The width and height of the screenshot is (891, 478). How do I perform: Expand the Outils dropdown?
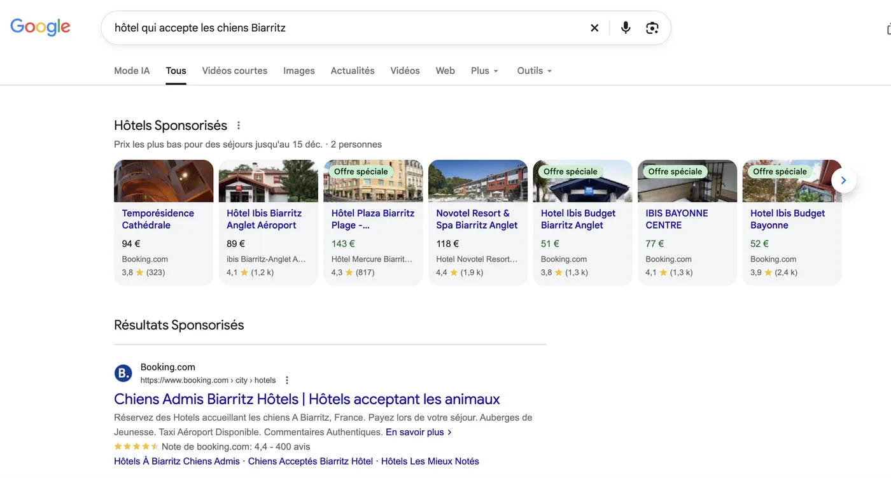[535, 71]
